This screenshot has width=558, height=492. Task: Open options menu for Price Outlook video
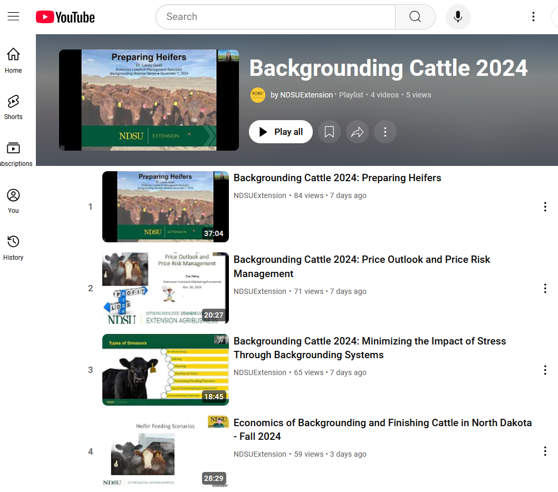click(x=545, y=288)
